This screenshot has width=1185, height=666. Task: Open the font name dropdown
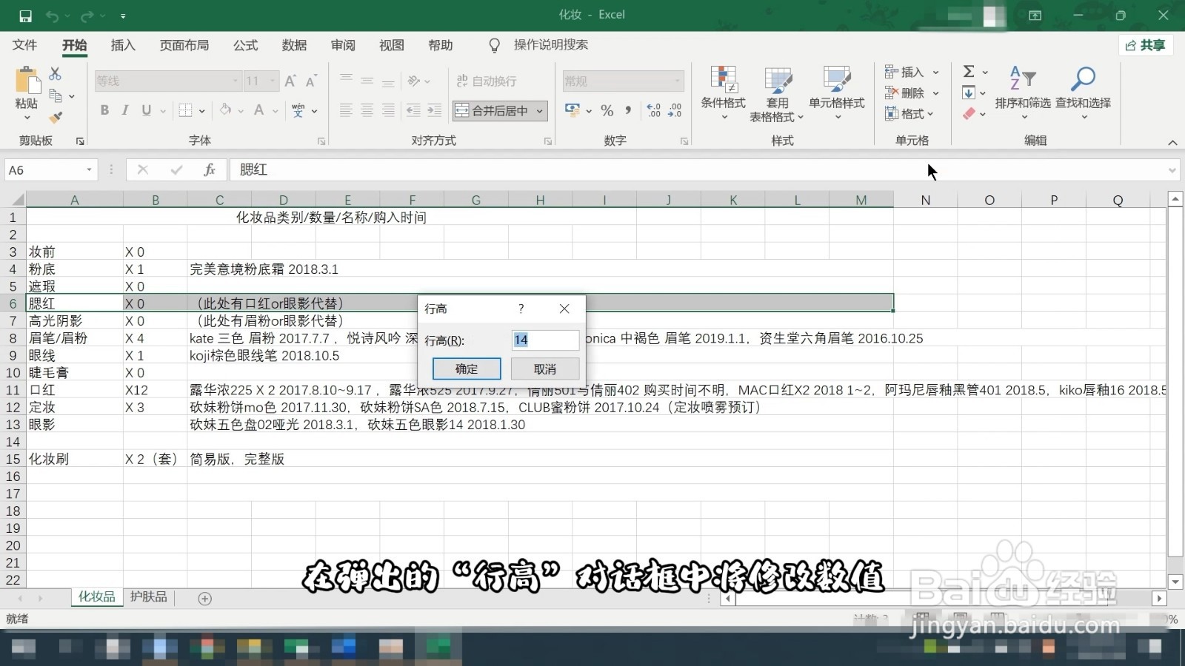coord(234,81)
